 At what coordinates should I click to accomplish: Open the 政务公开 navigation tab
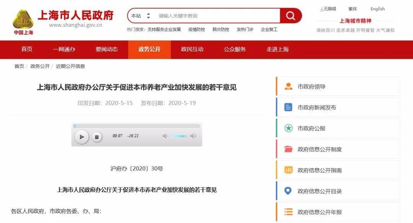click(149, 50)
